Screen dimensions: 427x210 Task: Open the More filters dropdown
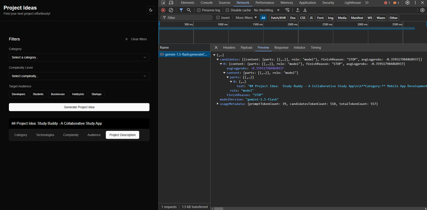tap(246, 18)
